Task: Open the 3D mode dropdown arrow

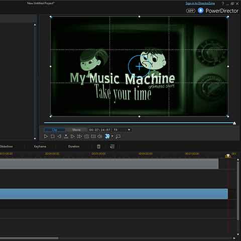Action: coord(112,136)
